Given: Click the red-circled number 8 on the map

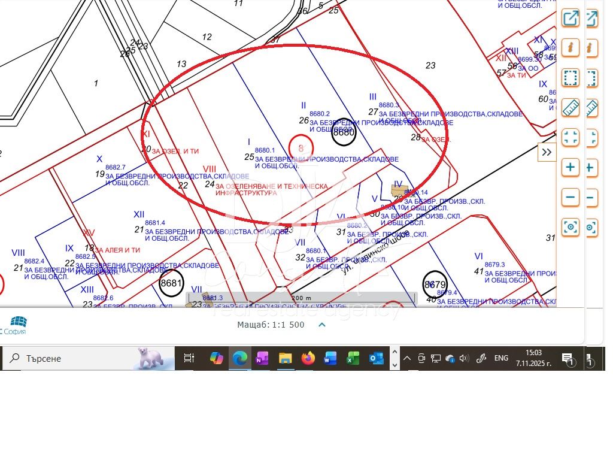Looking at the screenshot, I should coord(301,147).
